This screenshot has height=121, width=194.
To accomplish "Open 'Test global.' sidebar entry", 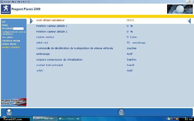I will click(7, 37).
